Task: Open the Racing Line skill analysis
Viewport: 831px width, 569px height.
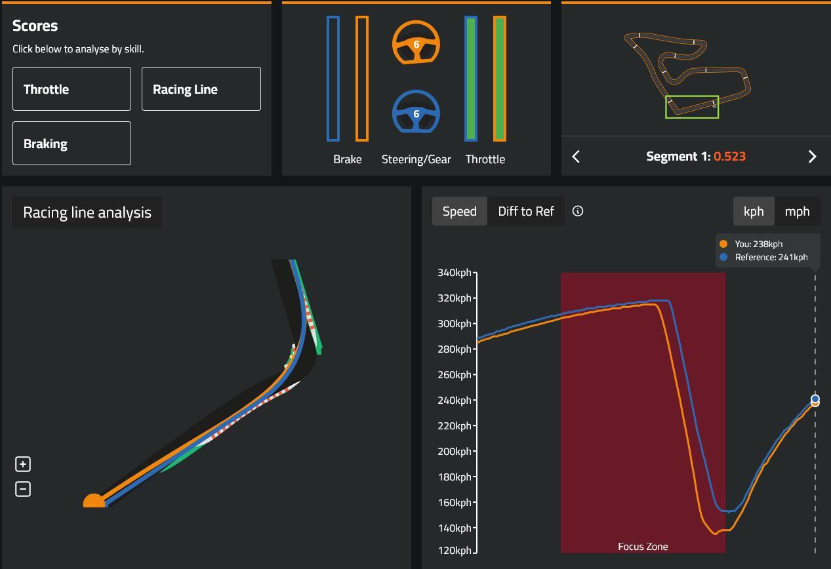Action: [201, 89]
